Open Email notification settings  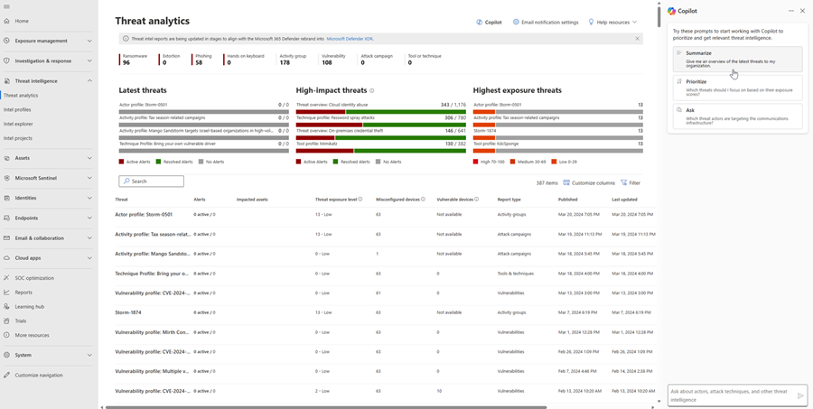[x=546, y=22]
